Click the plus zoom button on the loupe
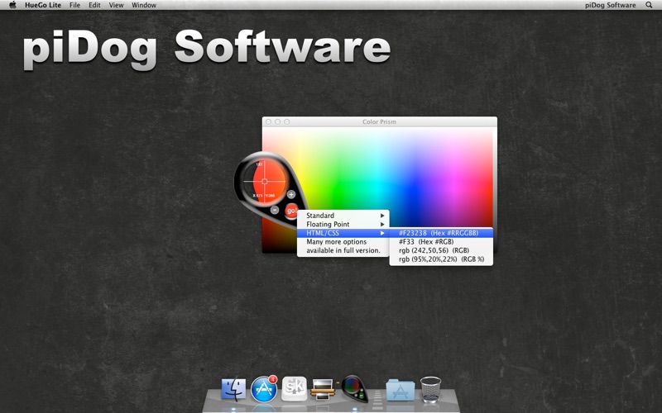This screenshot has height=413, width=662. [291, 194]
